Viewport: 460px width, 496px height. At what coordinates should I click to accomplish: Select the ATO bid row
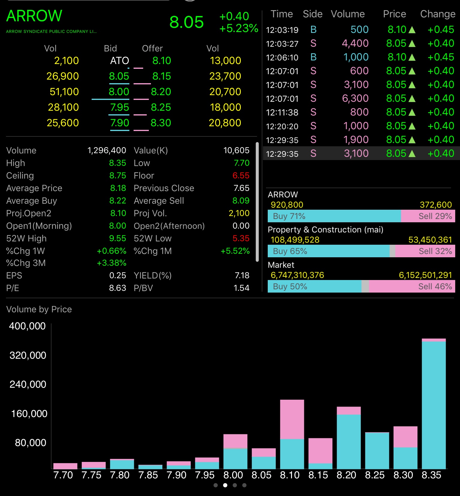coord(119,61)
